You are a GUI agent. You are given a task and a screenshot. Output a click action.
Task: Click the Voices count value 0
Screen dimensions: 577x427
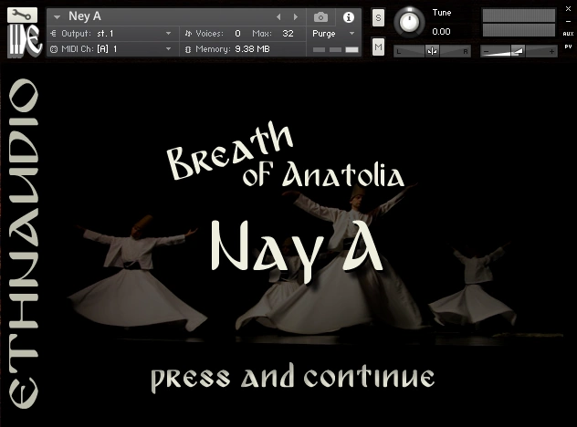click(x=237, y=34)
